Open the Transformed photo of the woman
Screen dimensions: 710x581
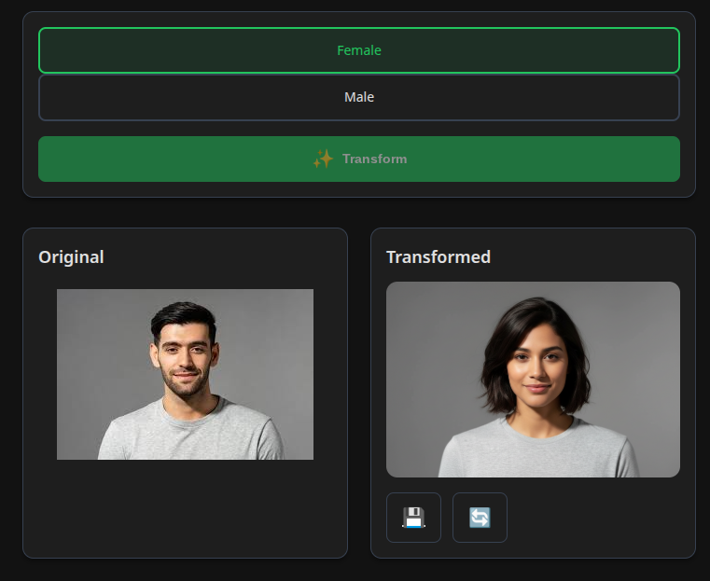click(533, 380)
